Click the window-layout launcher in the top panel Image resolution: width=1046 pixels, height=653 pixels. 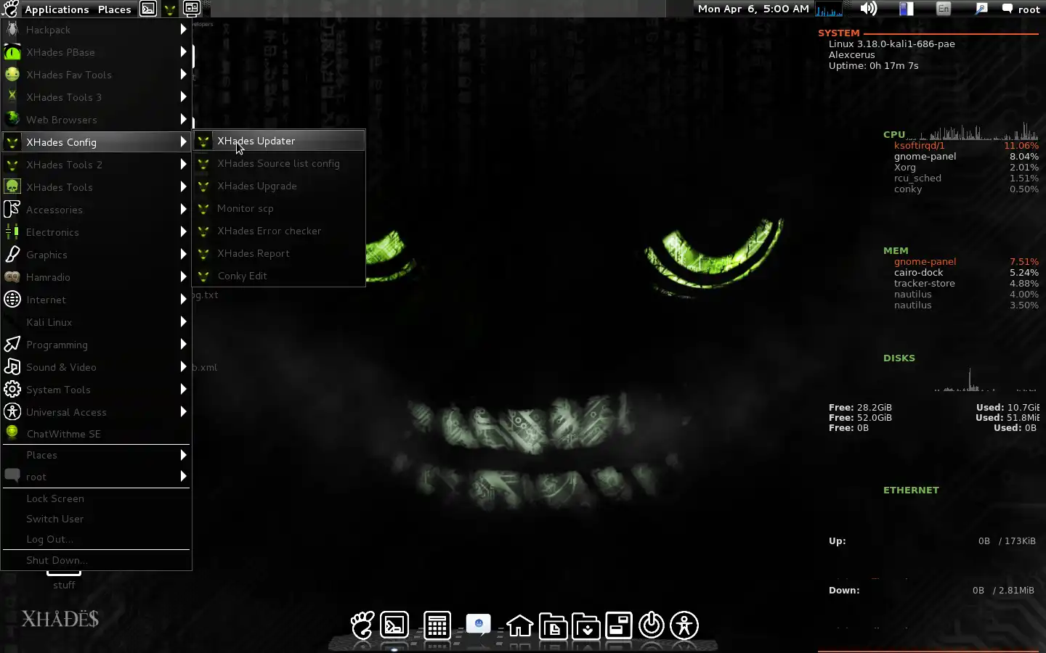pos(192,9)
